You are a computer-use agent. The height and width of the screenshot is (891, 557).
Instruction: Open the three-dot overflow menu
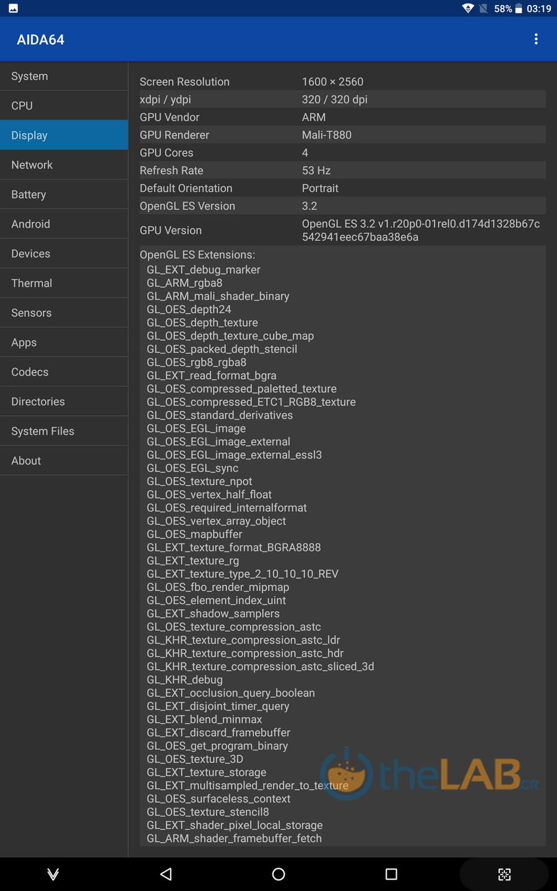[x=536, y=39]
